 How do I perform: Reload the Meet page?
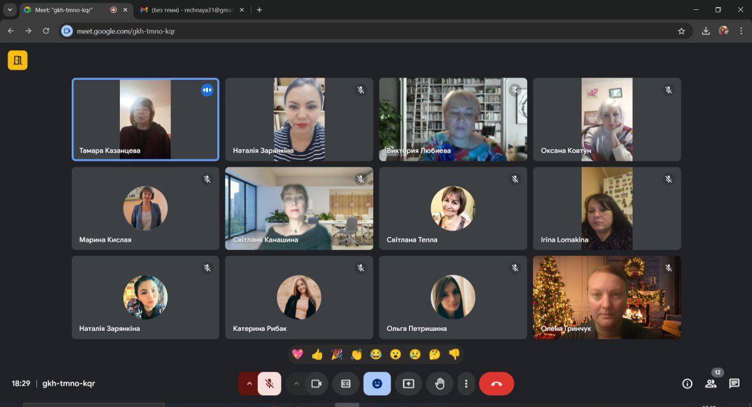46,31
